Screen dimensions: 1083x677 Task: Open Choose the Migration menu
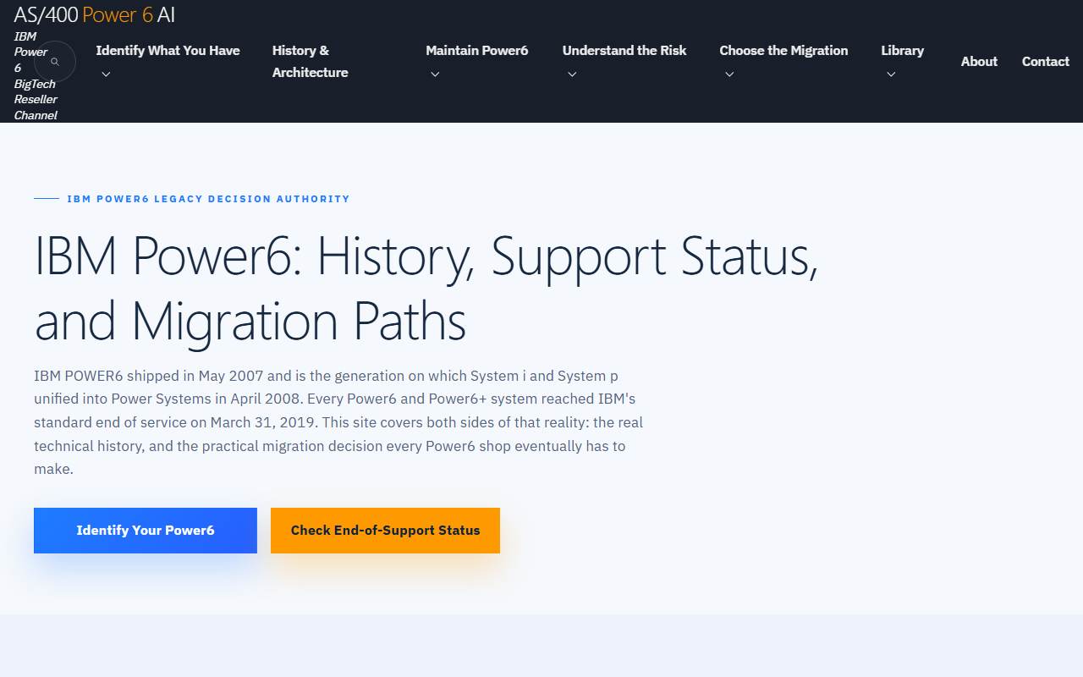(783, 51)
